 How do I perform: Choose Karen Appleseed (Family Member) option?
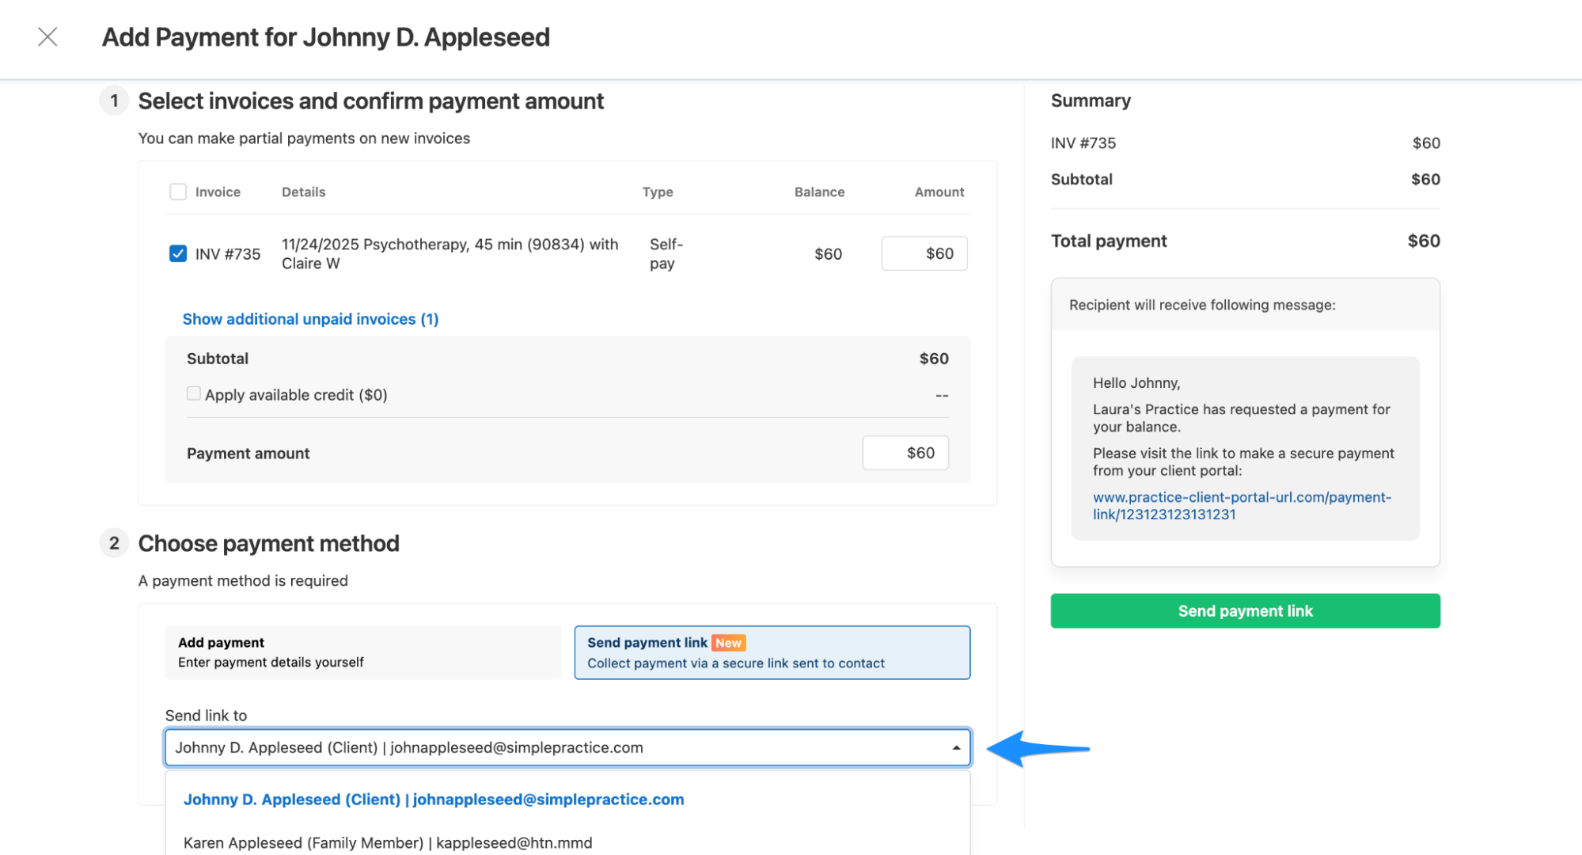click(x=388, y=842)
